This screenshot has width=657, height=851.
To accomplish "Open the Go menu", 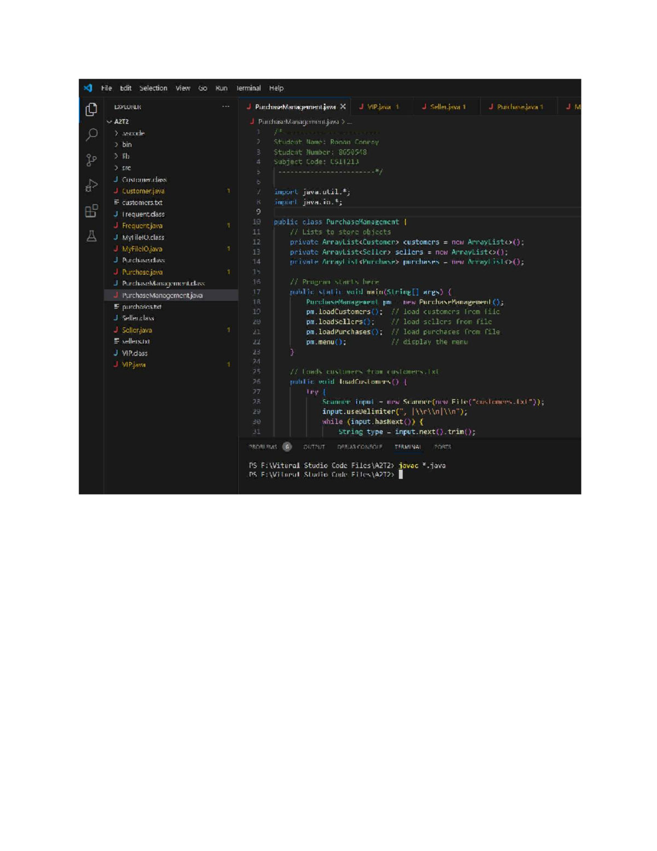I will pos(203,88).
